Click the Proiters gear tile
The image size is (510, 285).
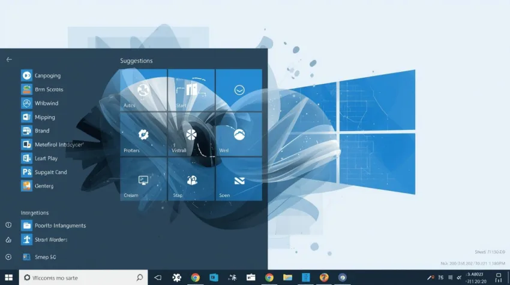(x=143, y=135)
